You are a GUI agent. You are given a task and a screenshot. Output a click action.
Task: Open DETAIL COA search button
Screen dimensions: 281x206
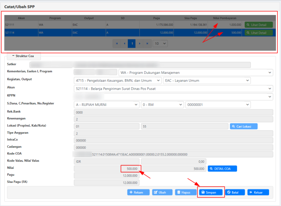[222, 169]
